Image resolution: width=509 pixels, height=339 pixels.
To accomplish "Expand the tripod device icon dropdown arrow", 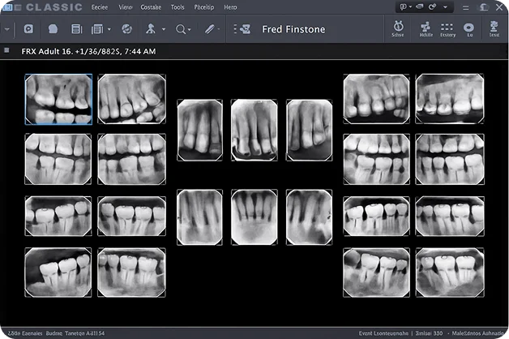I will (x=164, y=29).
